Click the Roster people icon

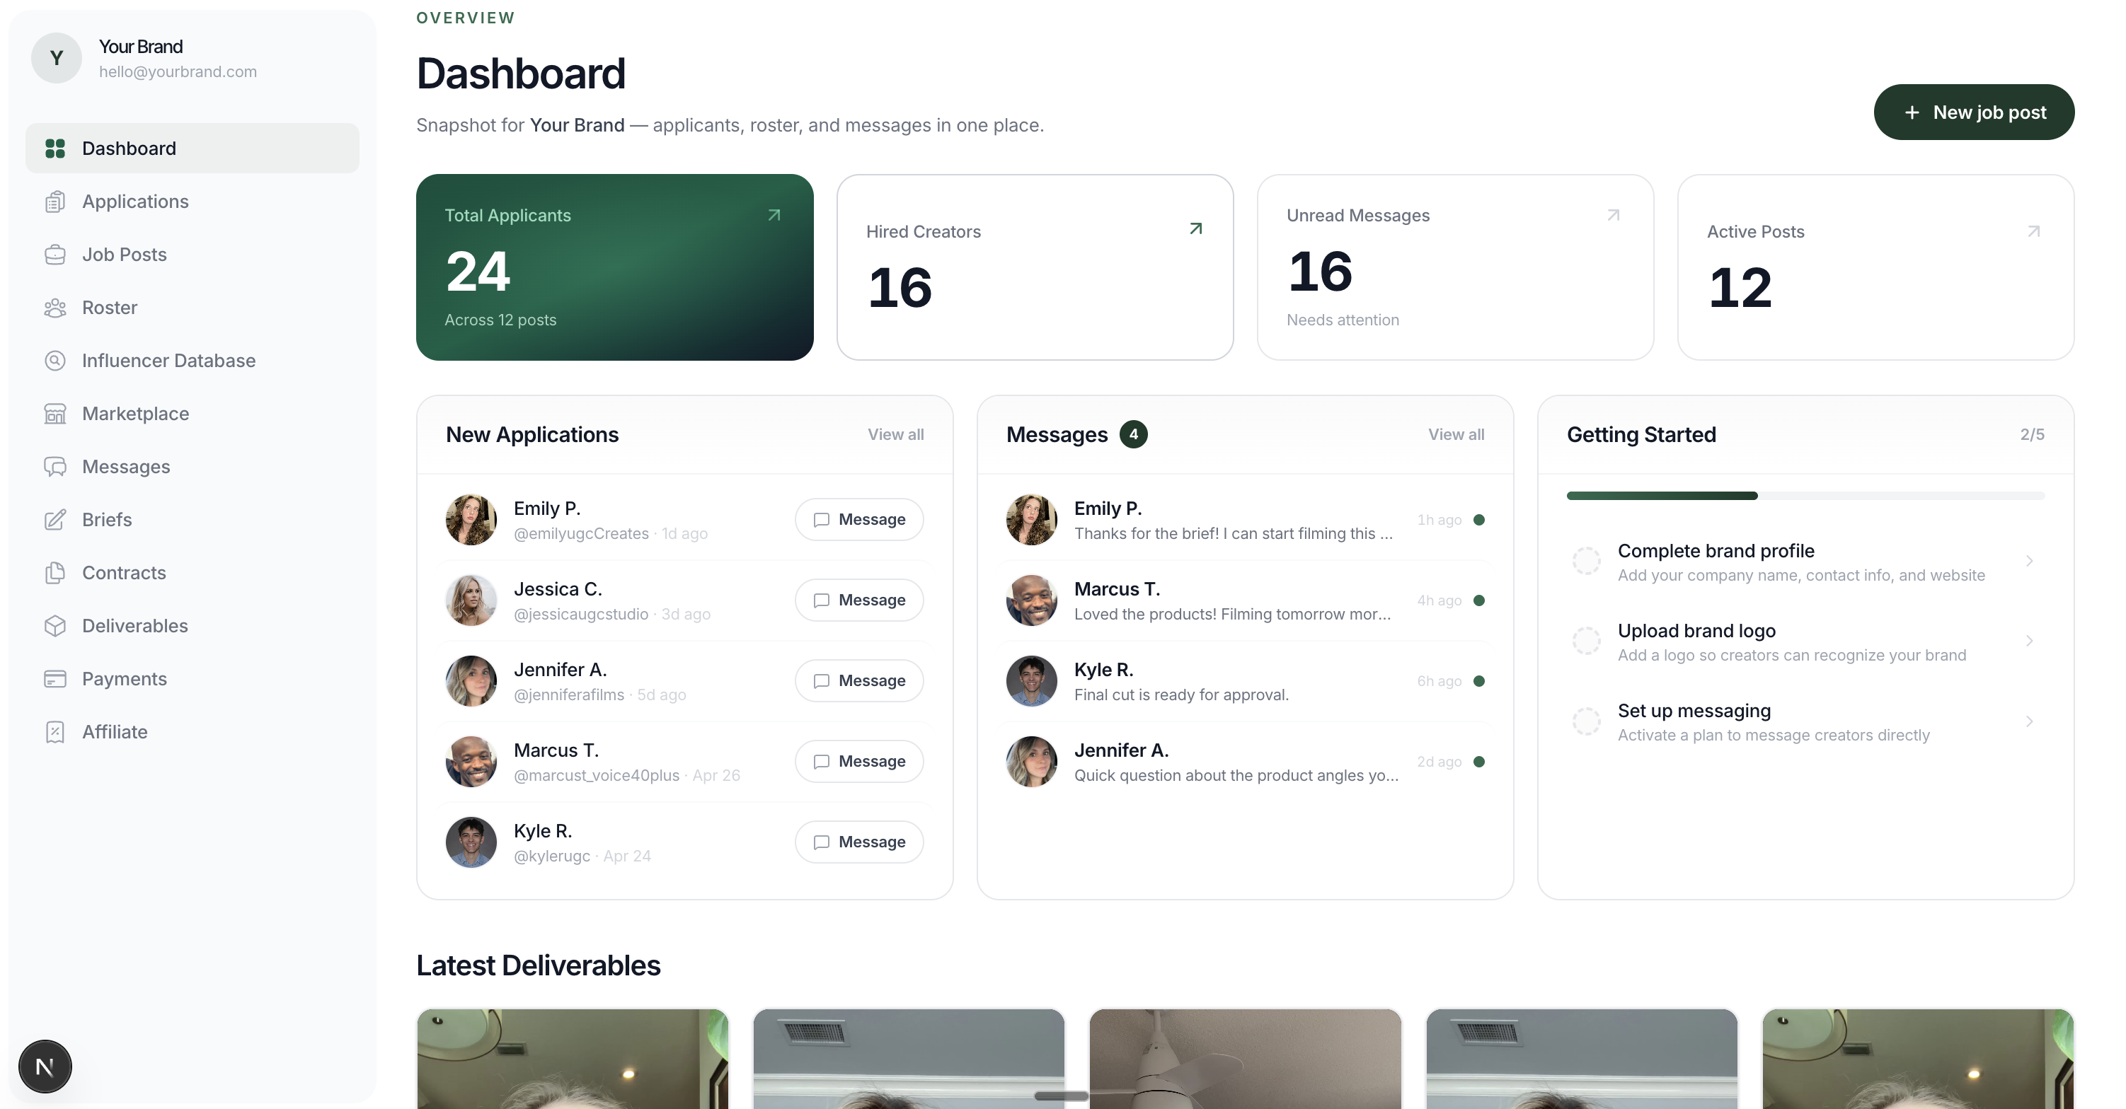tap(55, 308)
